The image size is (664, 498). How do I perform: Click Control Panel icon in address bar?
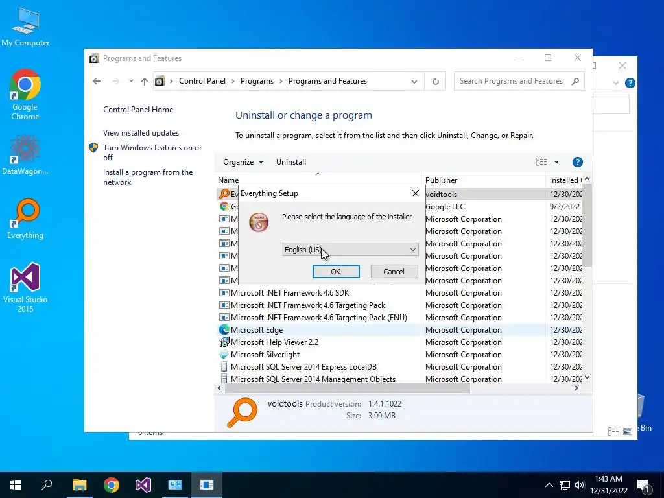(x=160, y=81)
